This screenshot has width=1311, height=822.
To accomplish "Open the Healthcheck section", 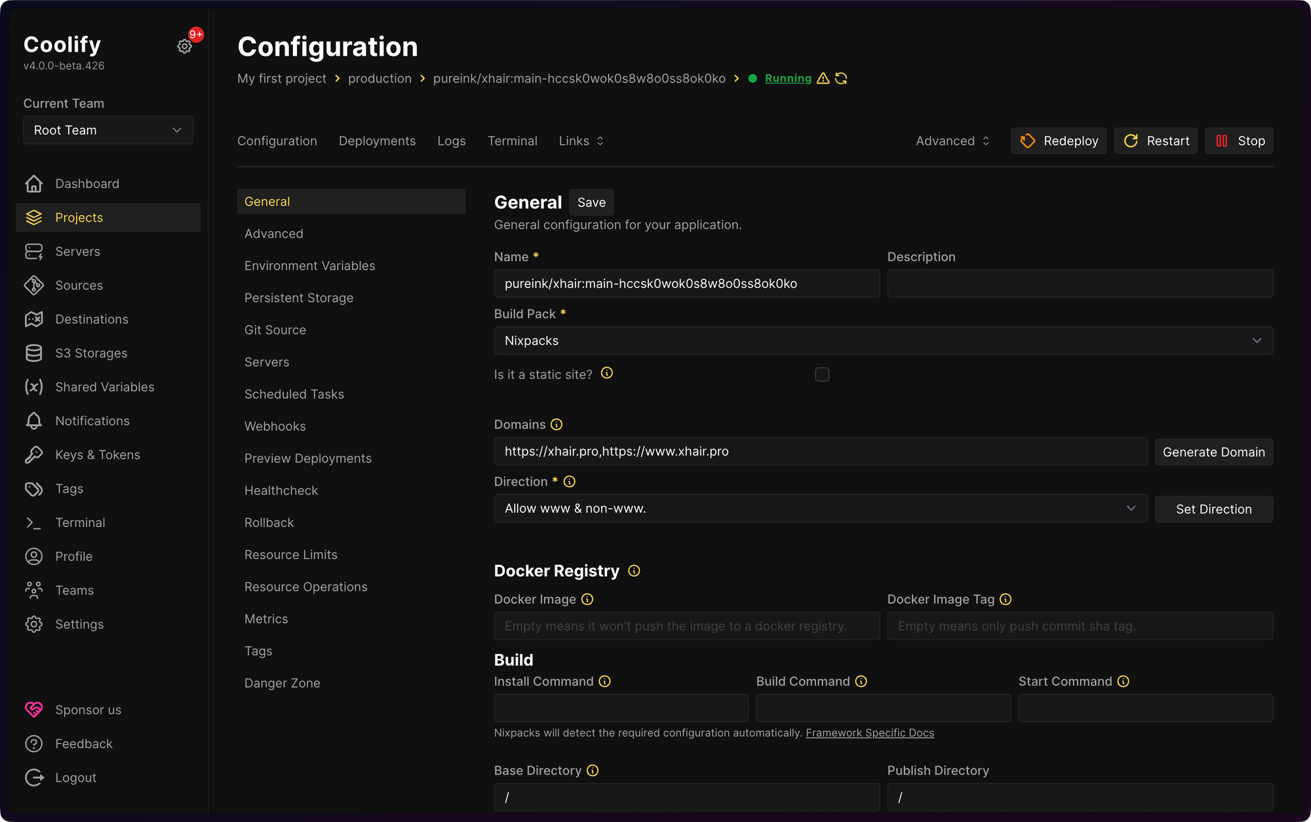I will (x=281, y=490).
